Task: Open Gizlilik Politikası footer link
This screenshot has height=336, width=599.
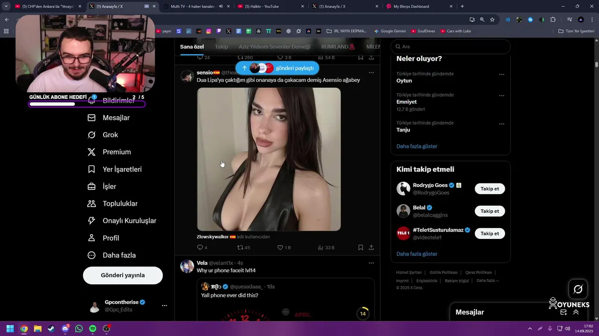Action: click(444, 273)
